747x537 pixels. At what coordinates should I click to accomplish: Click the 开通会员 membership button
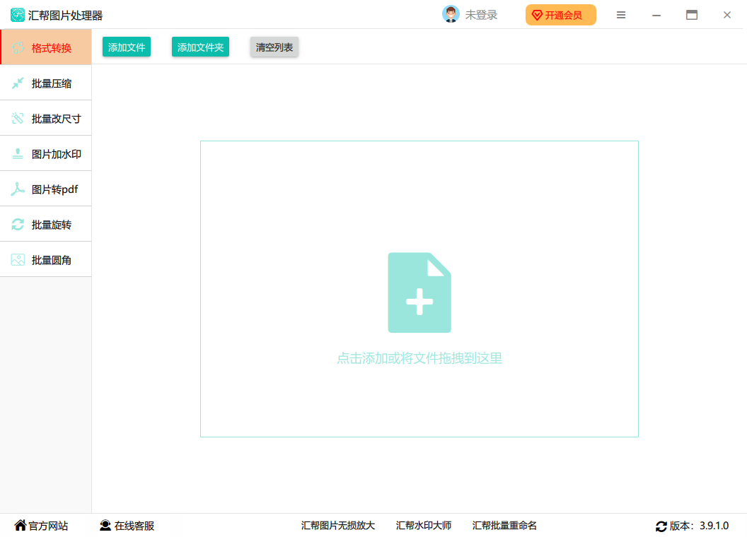pyautogui.click(x=560, y=15)
